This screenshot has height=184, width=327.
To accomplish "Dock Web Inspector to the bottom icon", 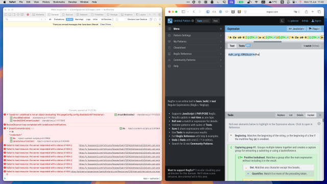I will click(10, 15).
